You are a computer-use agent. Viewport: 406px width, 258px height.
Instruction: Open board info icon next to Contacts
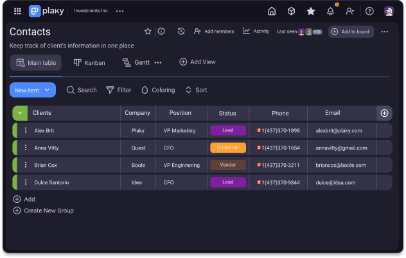[161, 31]
